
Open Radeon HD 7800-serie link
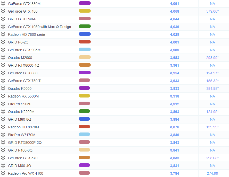pos(27,34)
